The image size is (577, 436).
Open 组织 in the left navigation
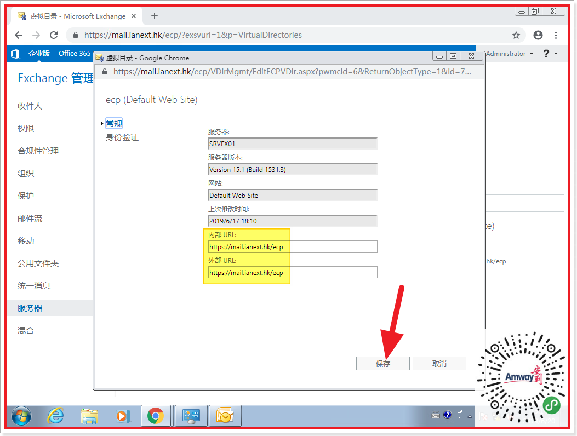26,173
